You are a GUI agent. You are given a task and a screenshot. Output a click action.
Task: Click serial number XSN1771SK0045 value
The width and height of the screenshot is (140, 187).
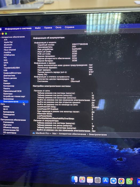tap(80, 44)
